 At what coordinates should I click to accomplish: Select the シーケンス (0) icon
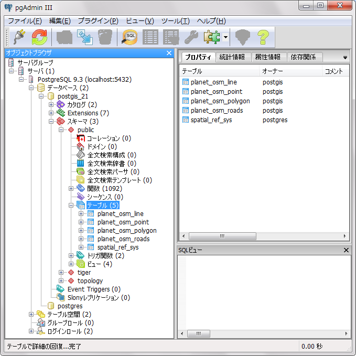click(81, 197)
